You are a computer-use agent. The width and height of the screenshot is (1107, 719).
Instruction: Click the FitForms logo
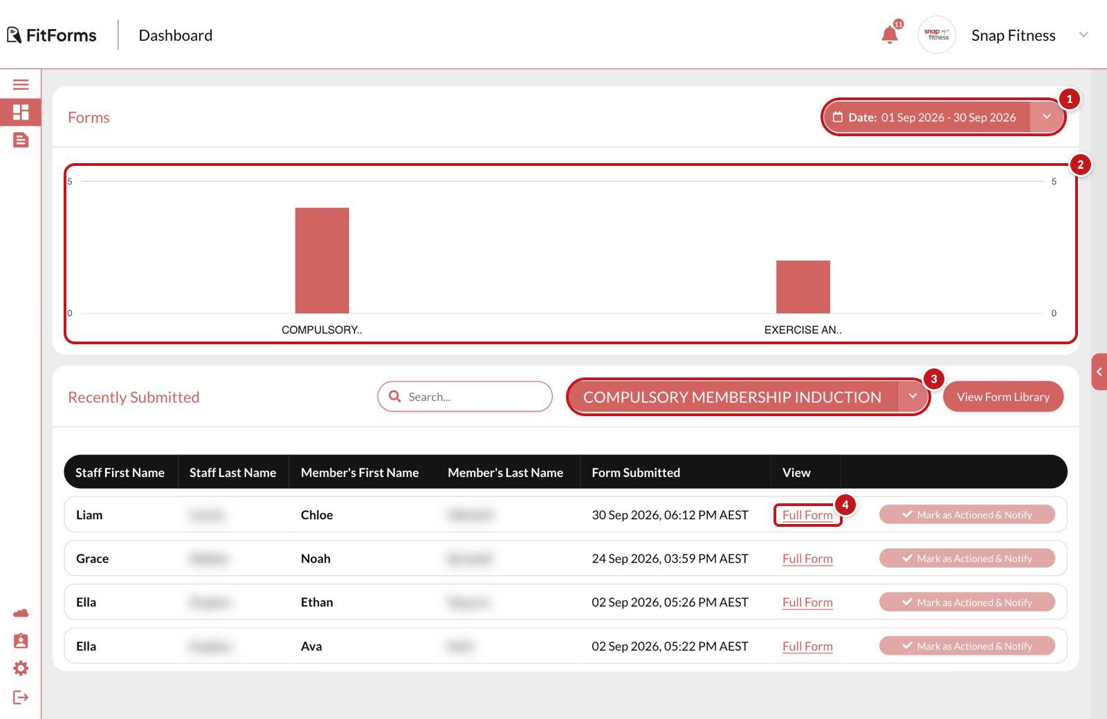(52, 35)
